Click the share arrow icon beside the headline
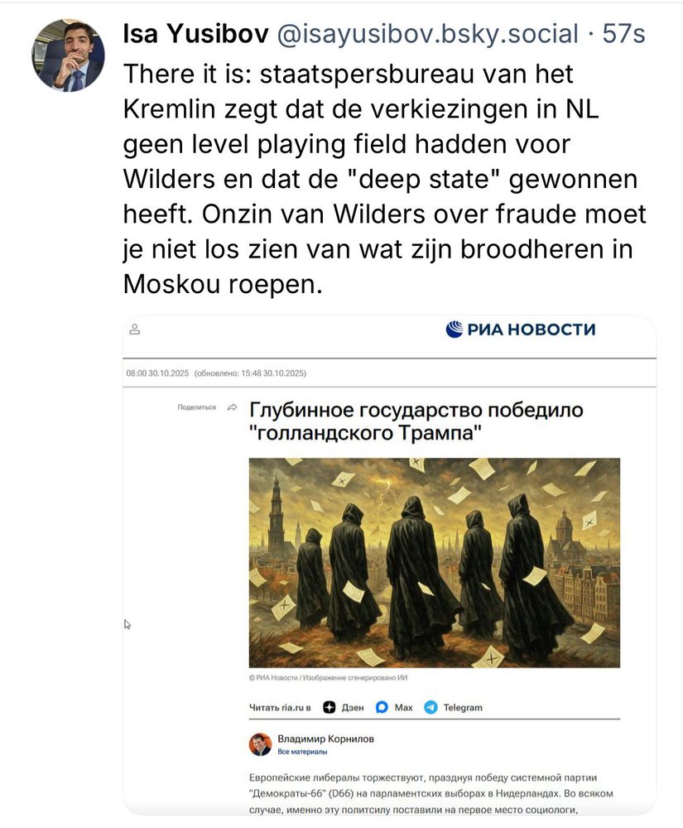 [232, 407]
